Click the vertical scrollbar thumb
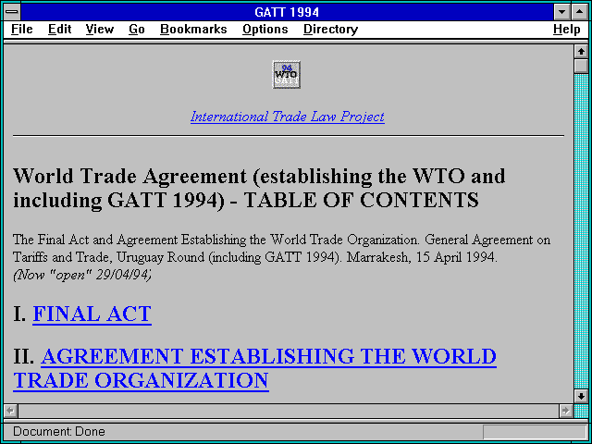Viewport: 592px width, 444px height. (x=581, y=66)
